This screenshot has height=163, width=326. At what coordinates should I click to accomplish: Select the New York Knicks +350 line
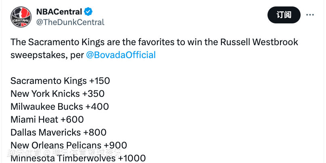click(x=57, y=94)
